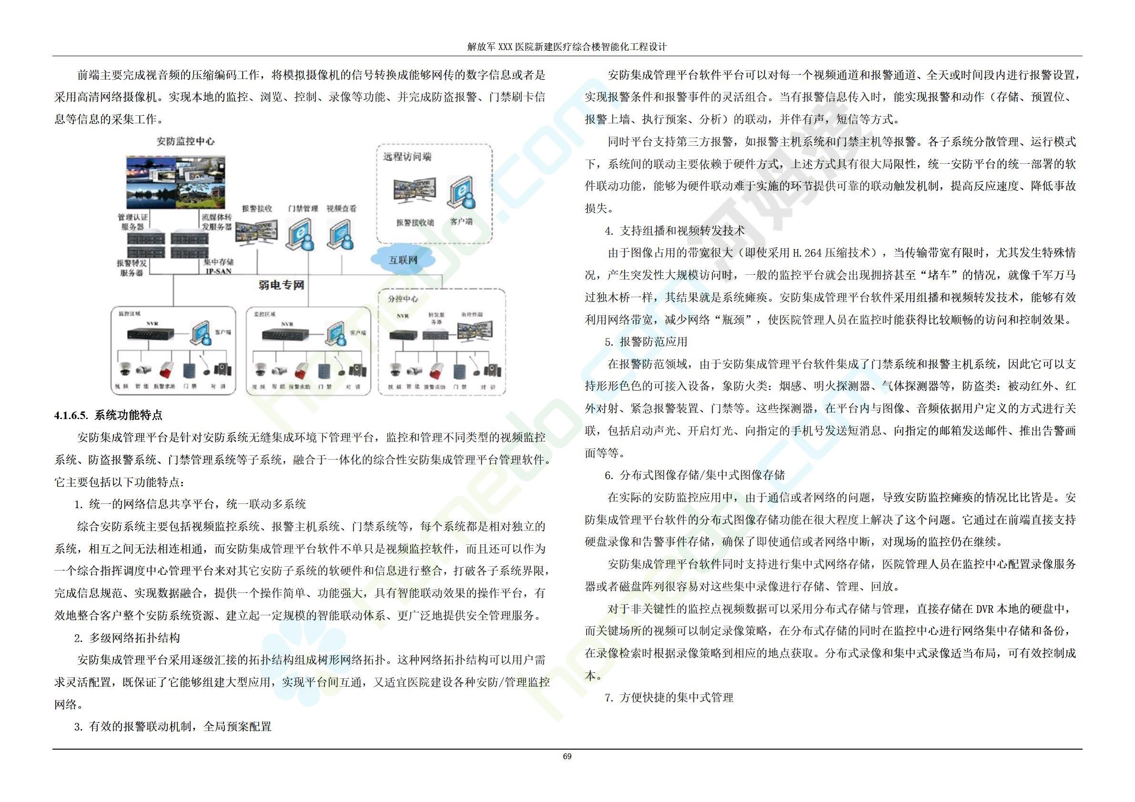
Task: Click the 报警转发服务器 label
Action: pyautogui.click(x=132, y=268)
